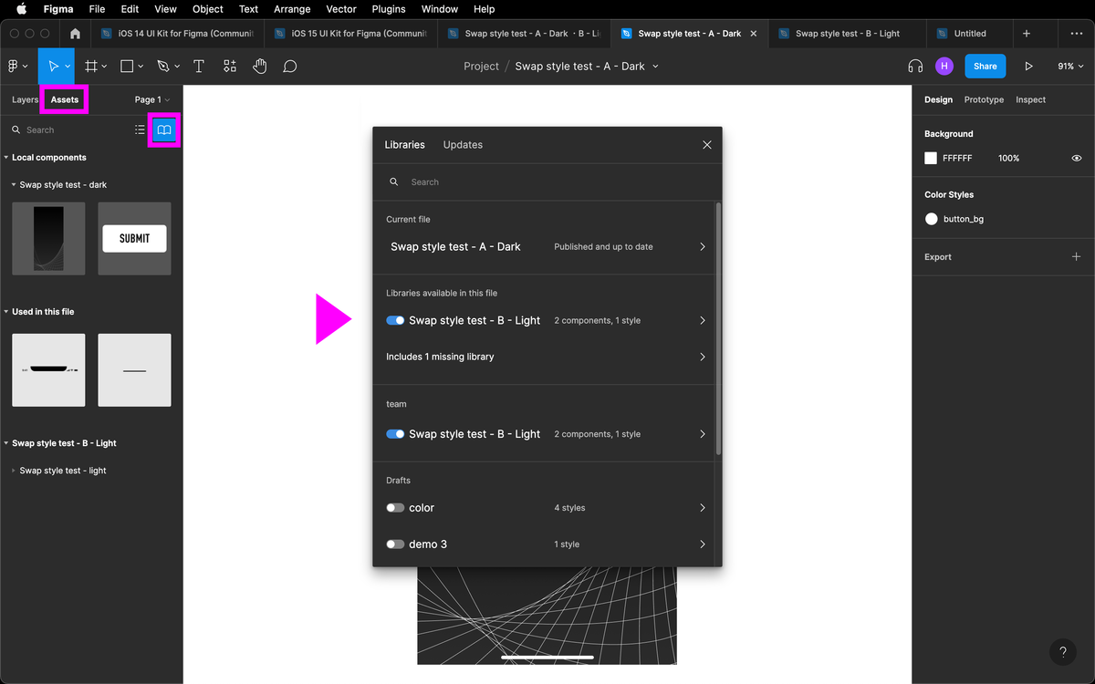Click the Apple menu logo
The width and height of the screenshot is (1095, 684).
pos(21,9)
